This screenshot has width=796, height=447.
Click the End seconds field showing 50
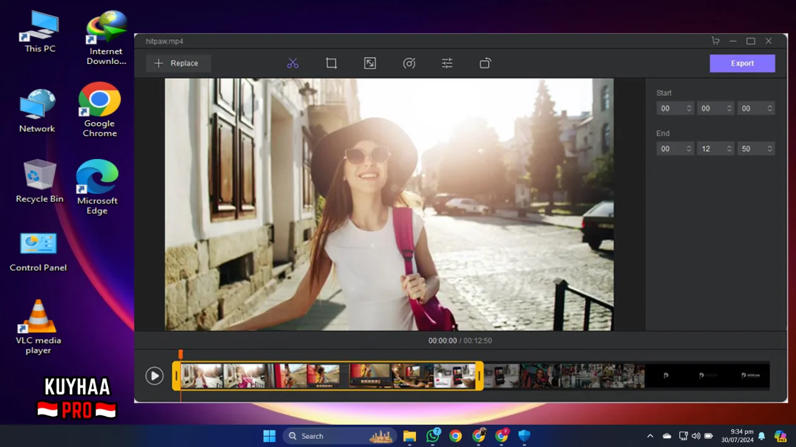coord(756,149)
